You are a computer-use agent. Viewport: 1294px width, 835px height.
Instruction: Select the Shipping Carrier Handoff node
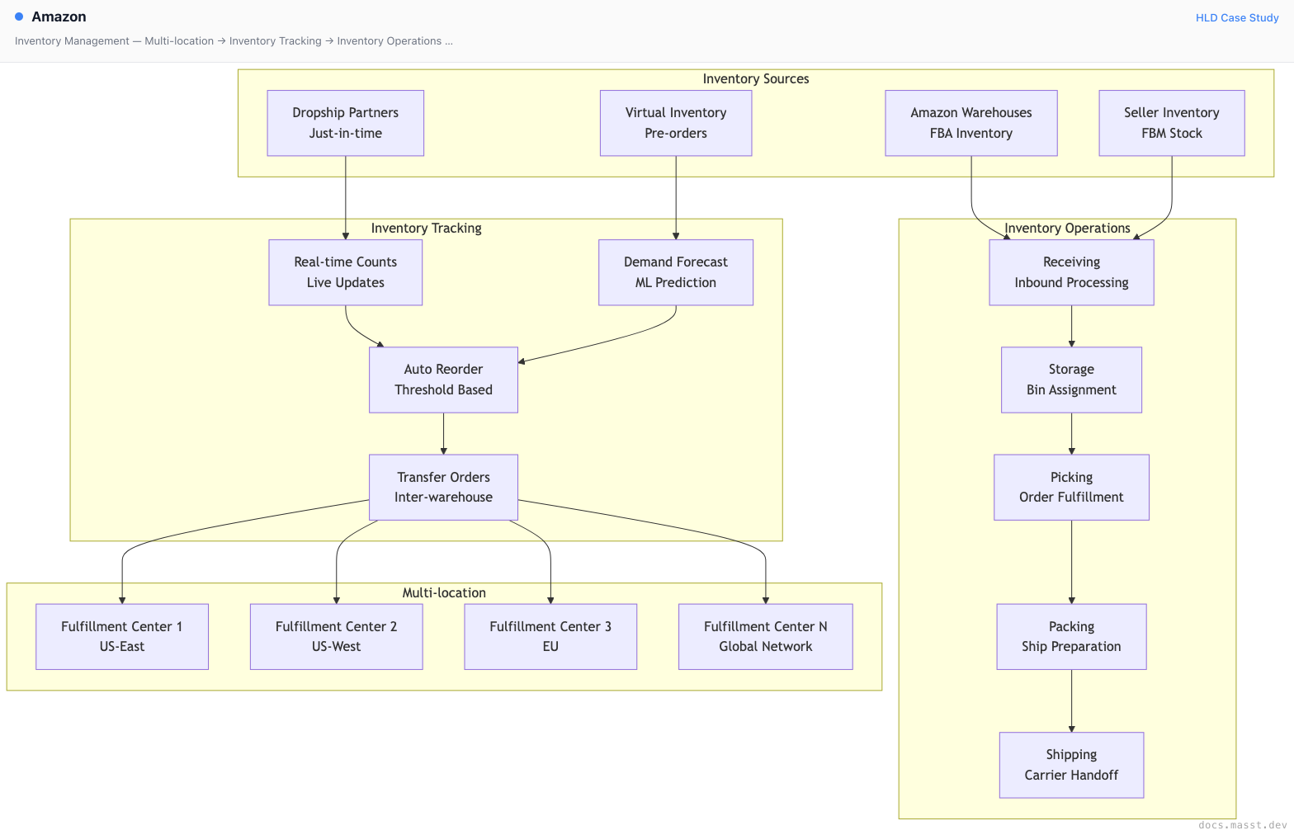point(1071,765)
